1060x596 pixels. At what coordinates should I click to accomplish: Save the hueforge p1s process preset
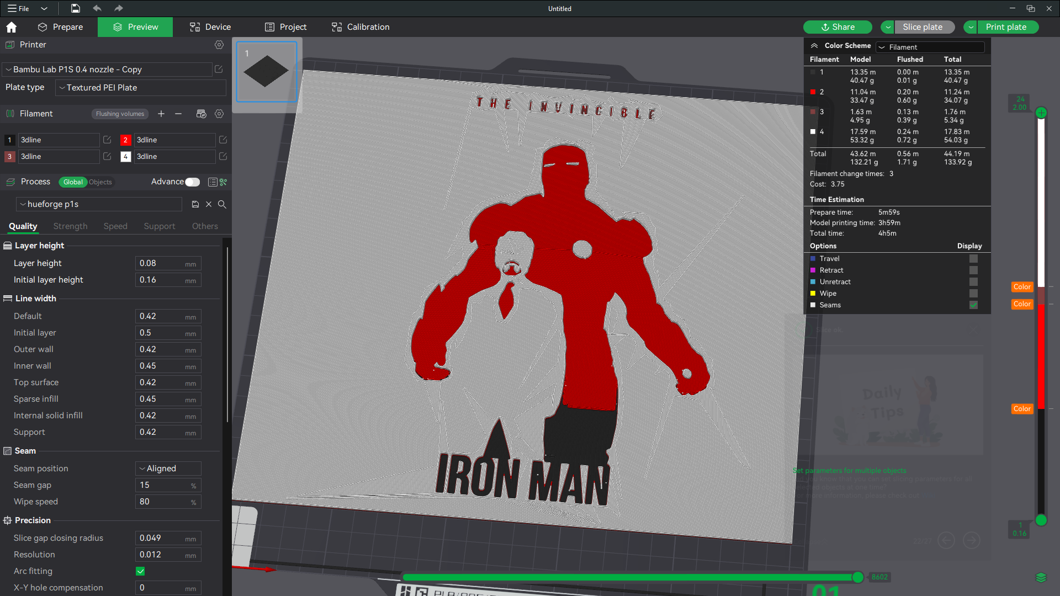point(195,204)
